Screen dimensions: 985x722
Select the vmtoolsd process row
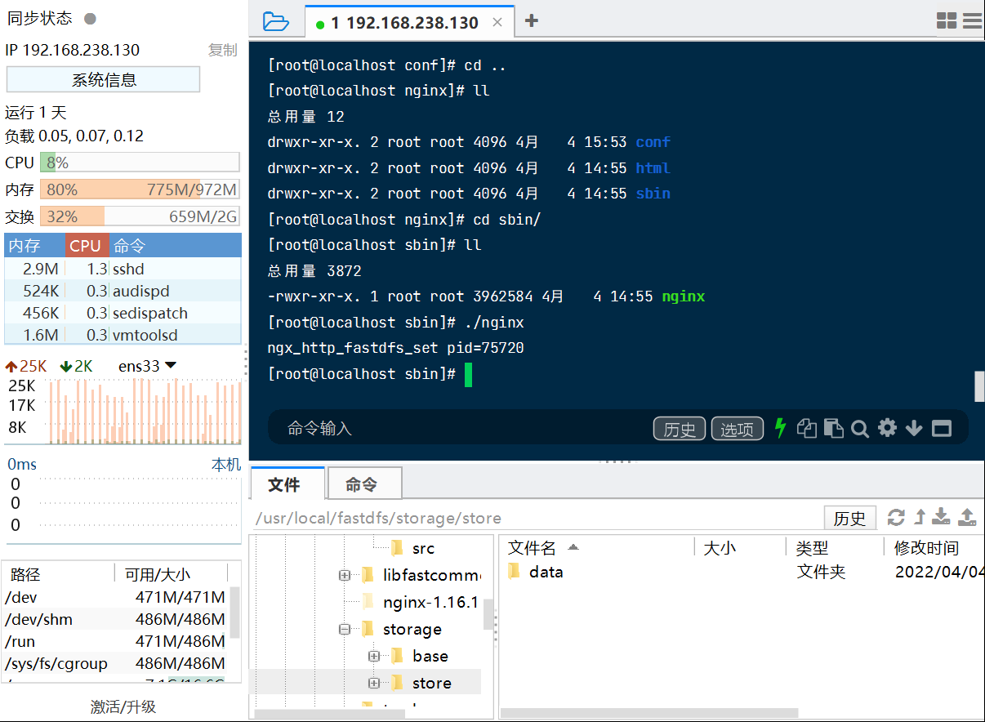123,335
